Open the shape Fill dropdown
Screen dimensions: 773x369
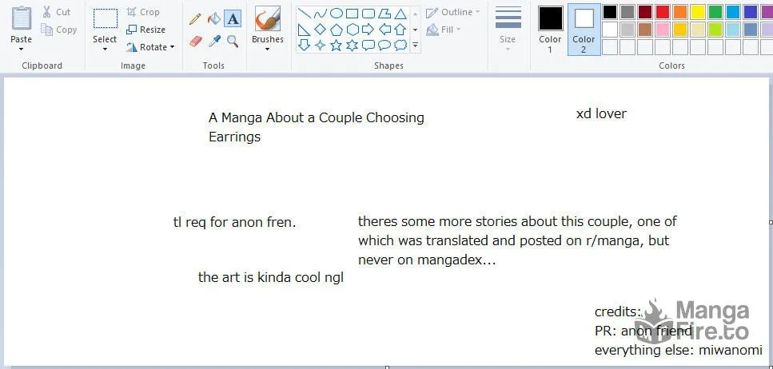(x=444, y=30)
